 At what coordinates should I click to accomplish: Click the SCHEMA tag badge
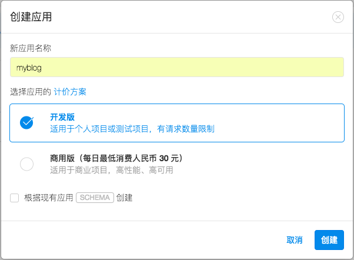pos(95,198)
